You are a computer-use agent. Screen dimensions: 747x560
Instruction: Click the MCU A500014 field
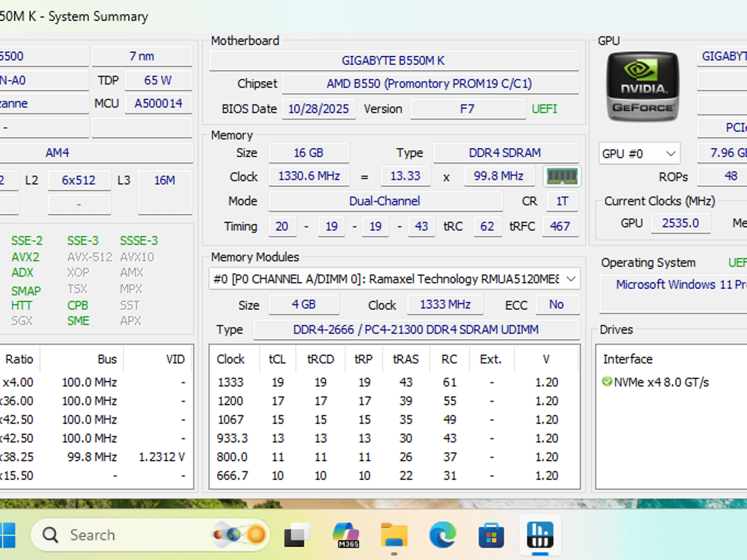(x=158, y=104)
